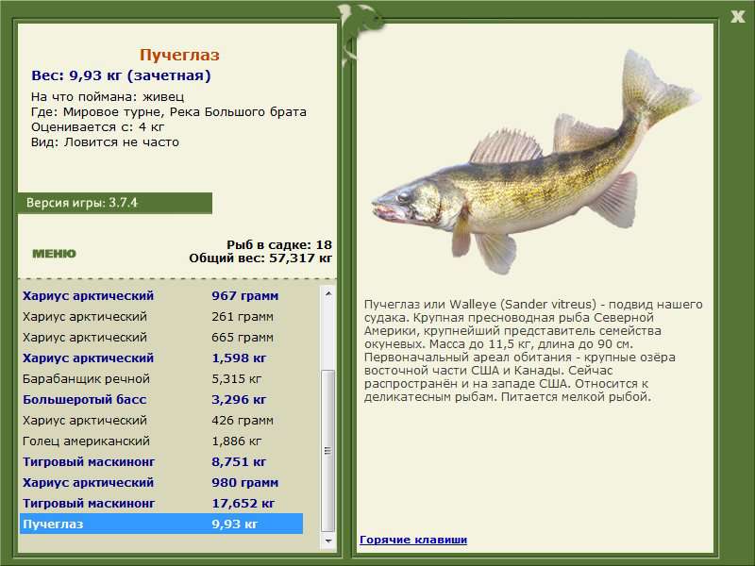
Task: Click the 'На что поймана: живец' line
Action: click(108, 97)
